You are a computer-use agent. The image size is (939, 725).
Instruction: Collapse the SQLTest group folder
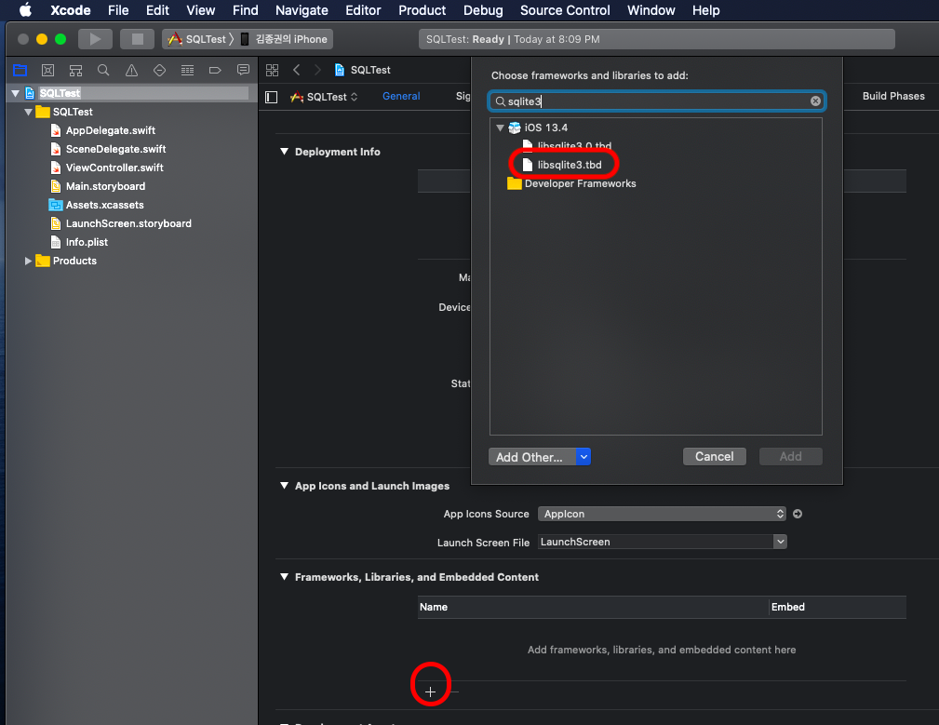click(28, 112)
